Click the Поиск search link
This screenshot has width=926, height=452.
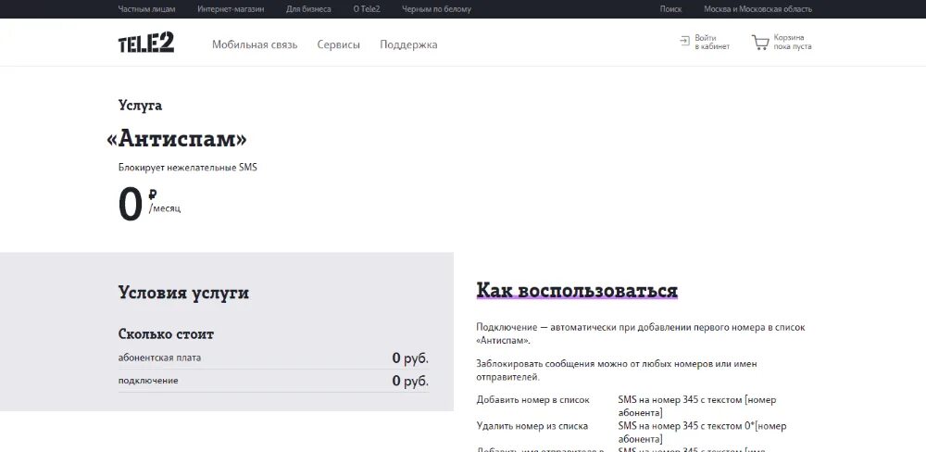670,9
